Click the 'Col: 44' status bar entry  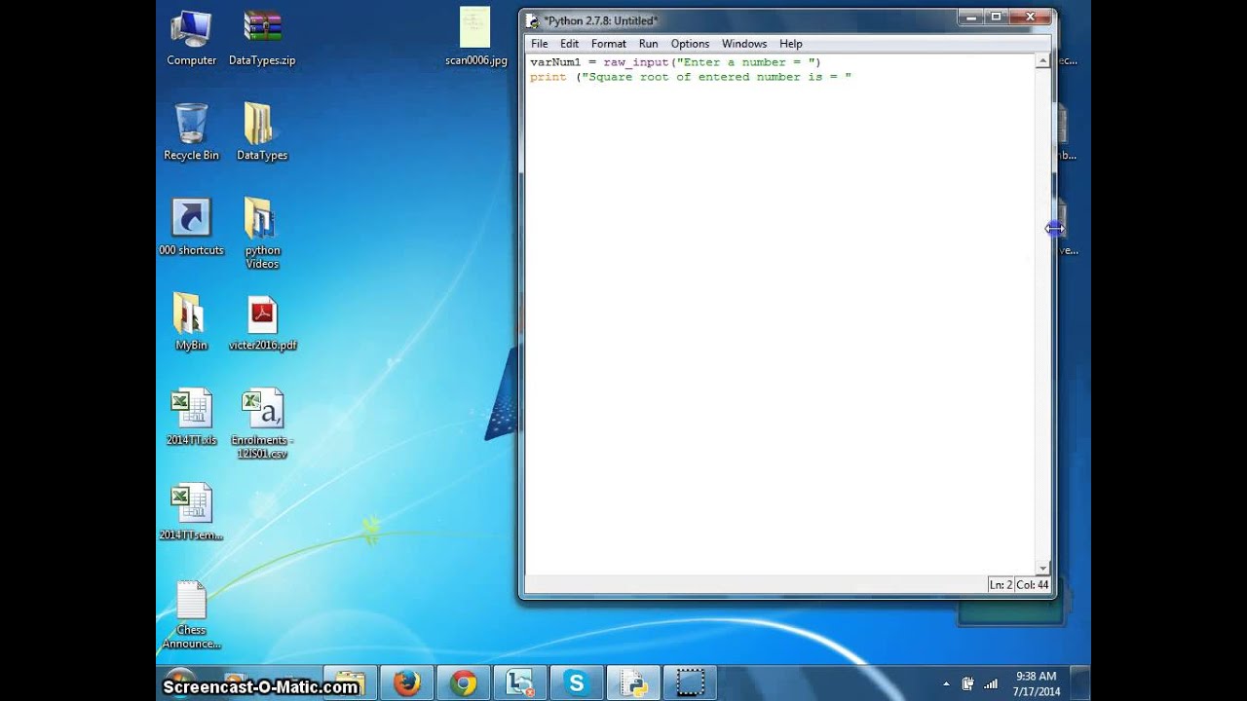click(x=1033, y=585)
